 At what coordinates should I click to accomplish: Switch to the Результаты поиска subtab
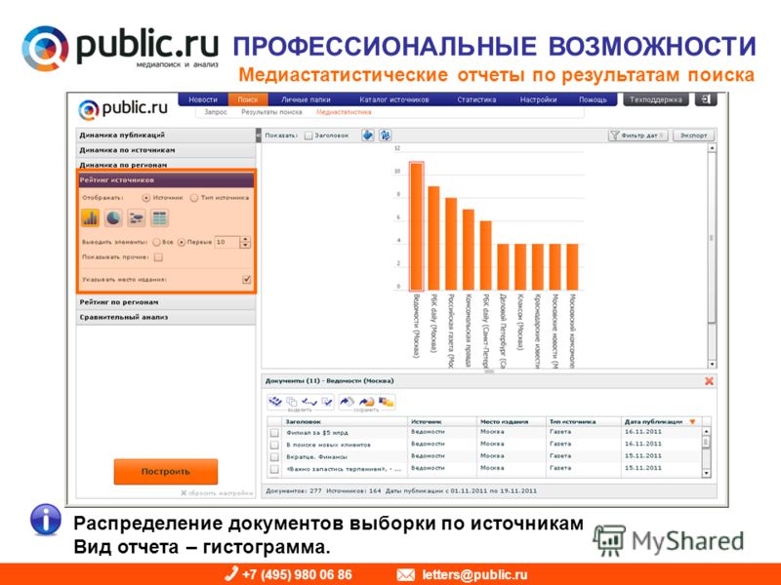pos(271,112)
